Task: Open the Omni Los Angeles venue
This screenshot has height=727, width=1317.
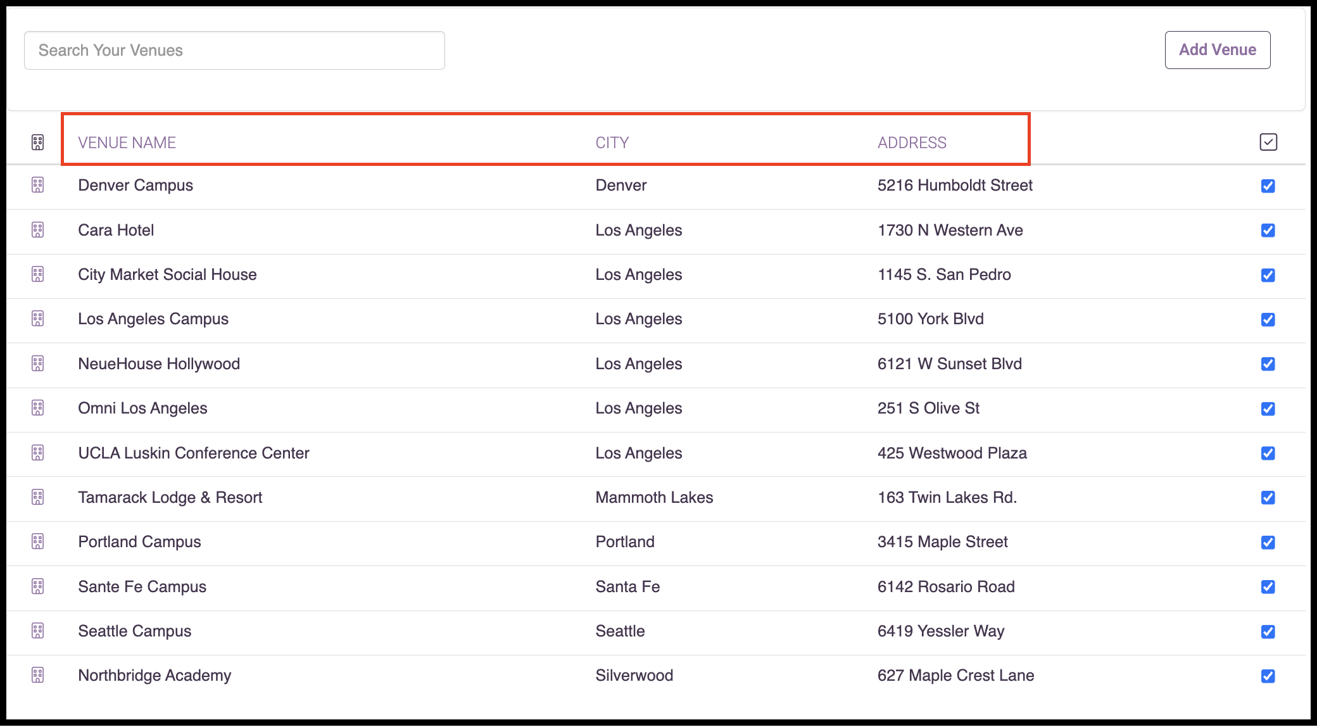Action: [x=142, y=408]
